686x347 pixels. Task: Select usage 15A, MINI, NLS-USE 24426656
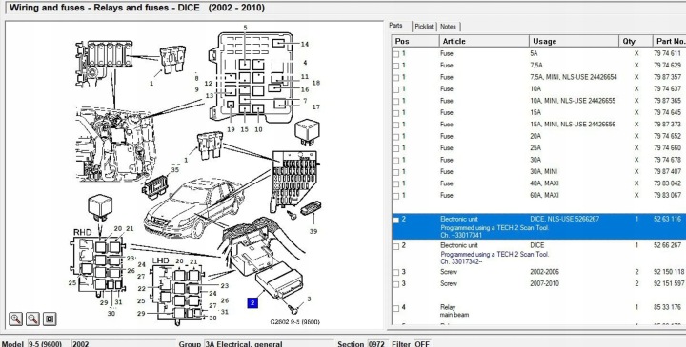pos(573,125)
